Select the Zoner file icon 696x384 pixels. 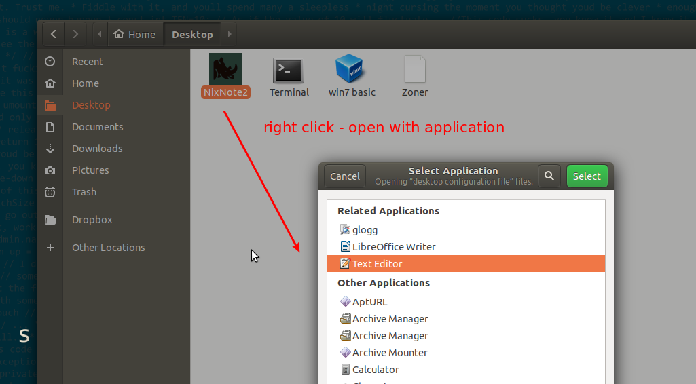pos(414,69)
